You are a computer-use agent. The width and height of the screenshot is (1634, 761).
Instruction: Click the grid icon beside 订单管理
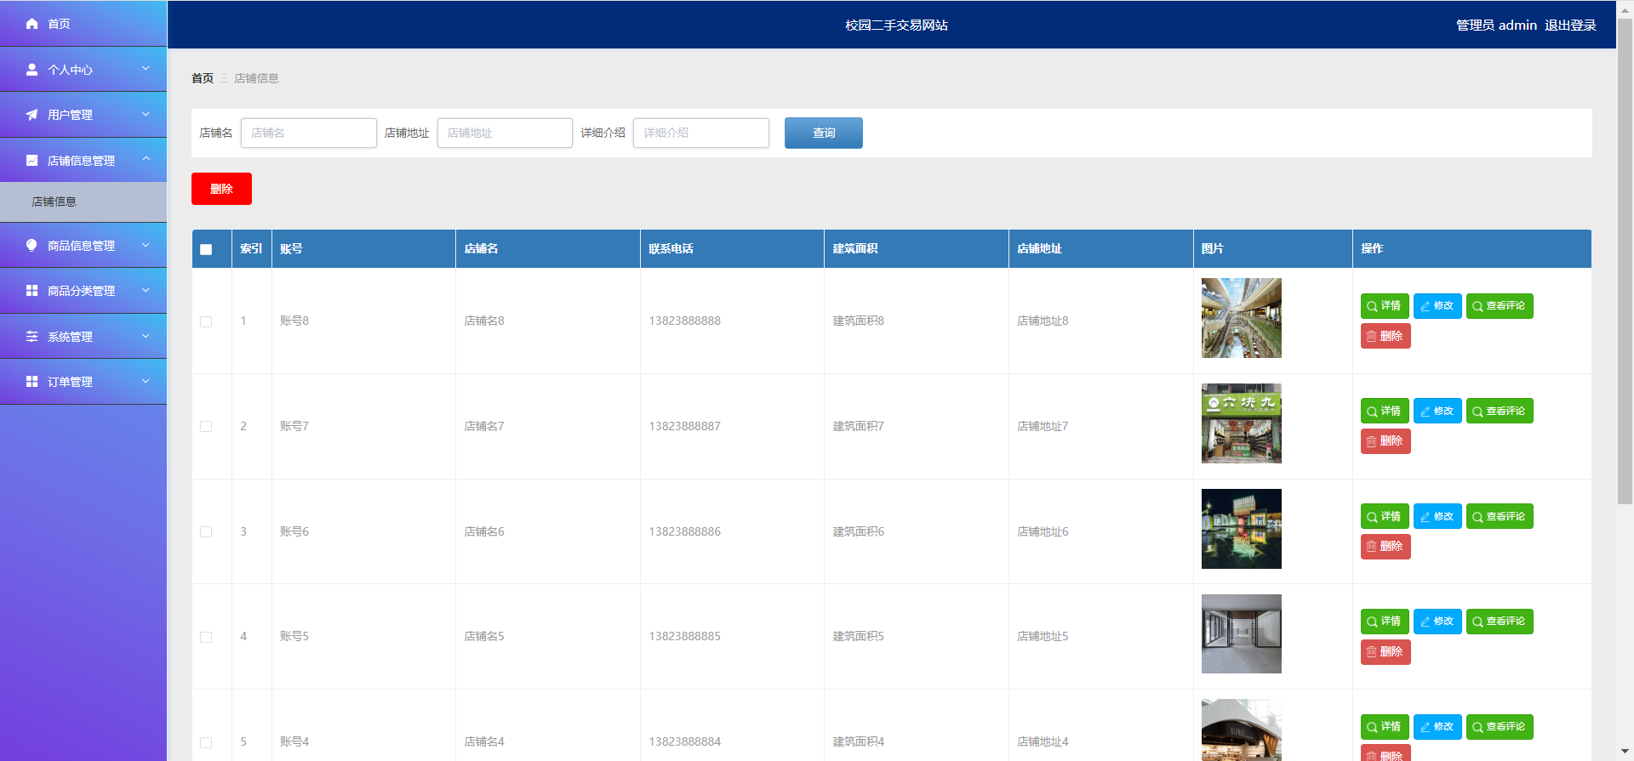click(x=32, y=382)
